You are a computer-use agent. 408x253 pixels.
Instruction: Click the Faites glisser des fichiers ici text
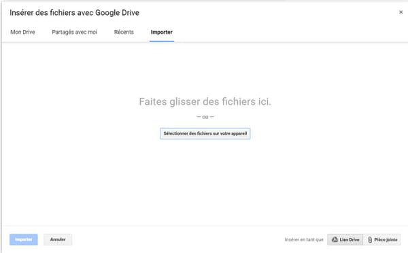tap(205, 101)
